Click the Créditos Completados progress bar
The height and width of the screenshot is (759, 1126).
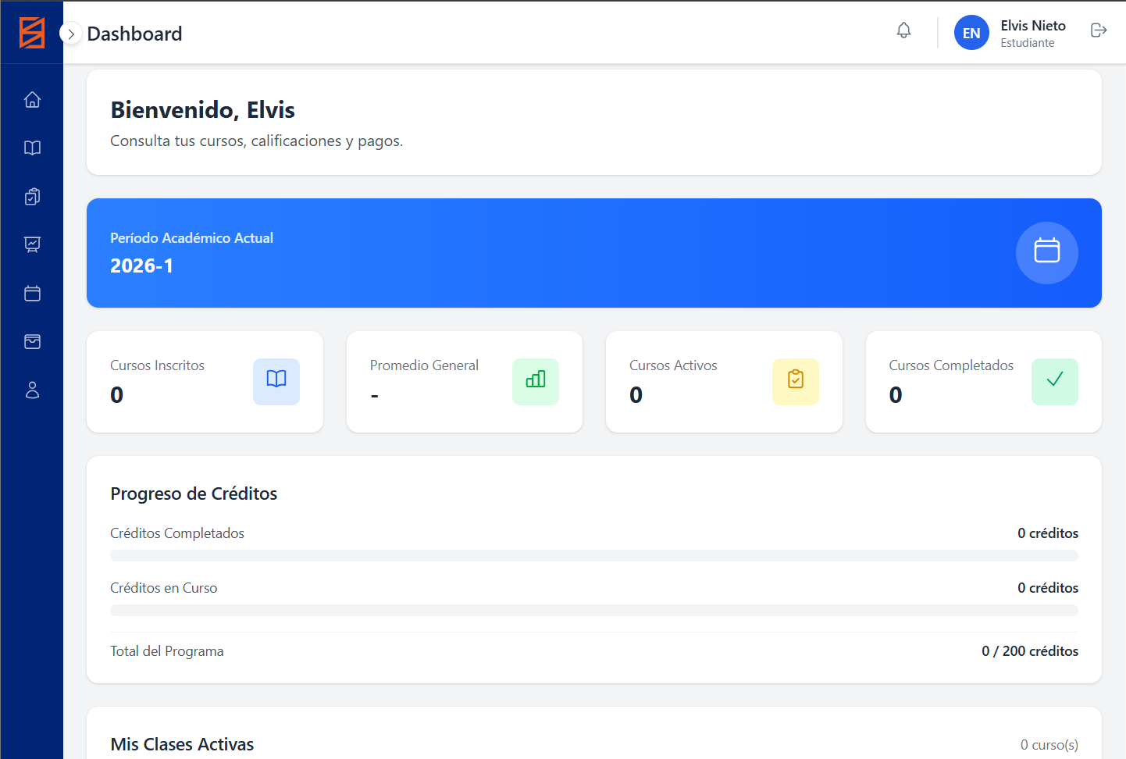click(x=593, y=555)
